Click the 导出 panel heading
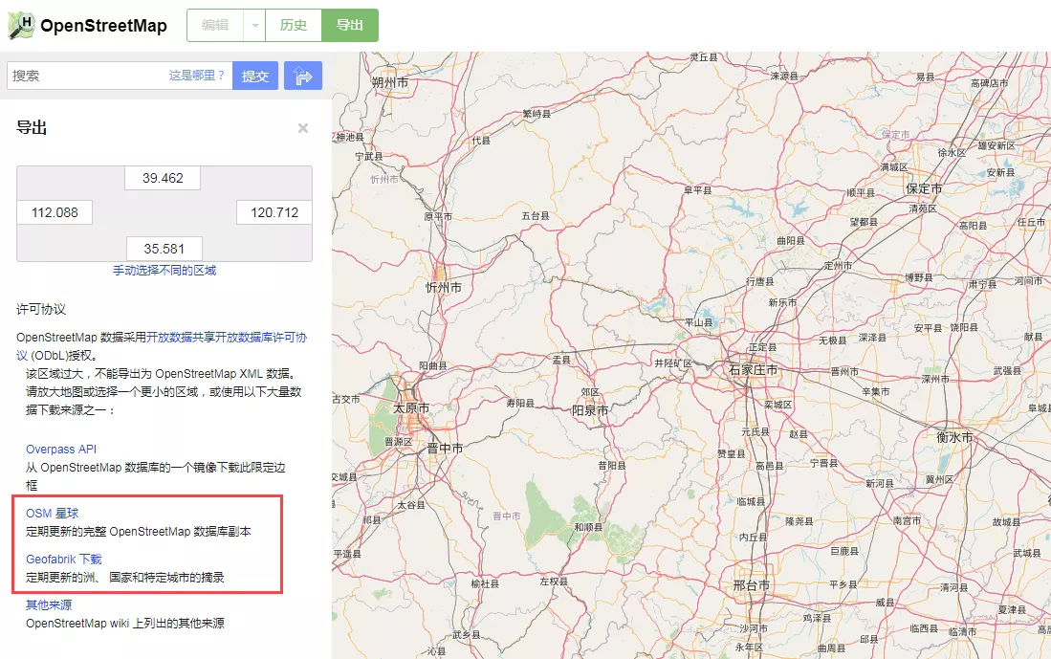The width and height of the screenshot is (1051, 659). click(32, 127)
